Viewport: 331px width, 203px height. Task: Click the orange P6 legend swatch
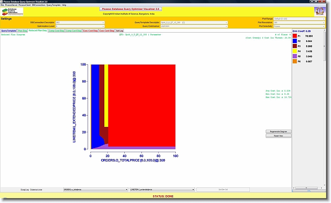coord(295,61)
